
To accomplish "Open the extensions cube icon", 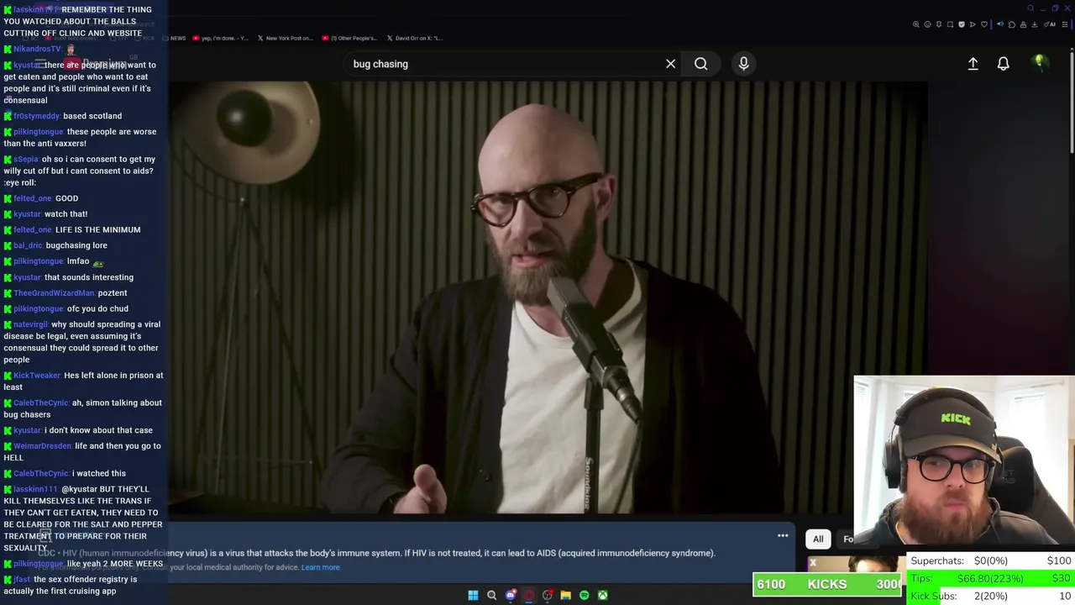I will click(1012, 24).
